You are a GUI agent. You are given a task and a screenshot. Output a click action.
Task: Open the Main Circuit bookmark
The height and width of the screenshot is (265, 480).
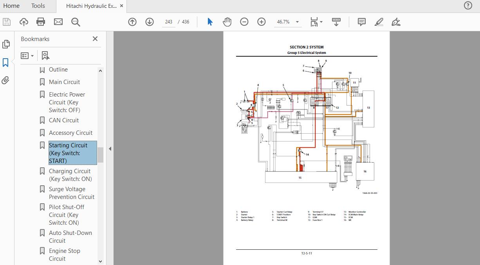64,82
